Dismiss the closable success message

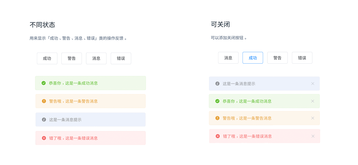[313, 101]
